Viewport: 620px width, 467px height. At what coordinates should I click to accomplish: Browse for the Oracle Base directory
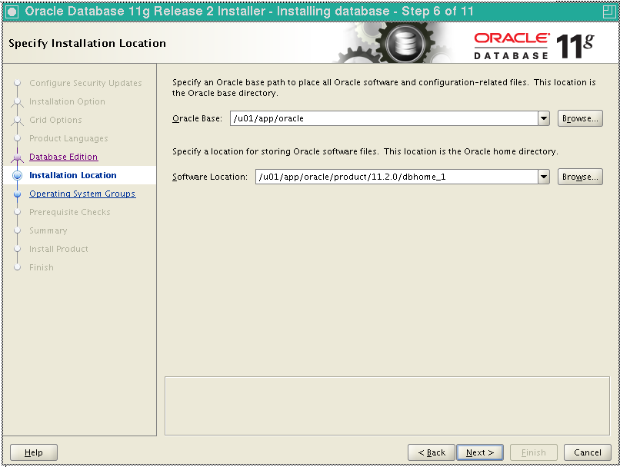tap(580, 118)
